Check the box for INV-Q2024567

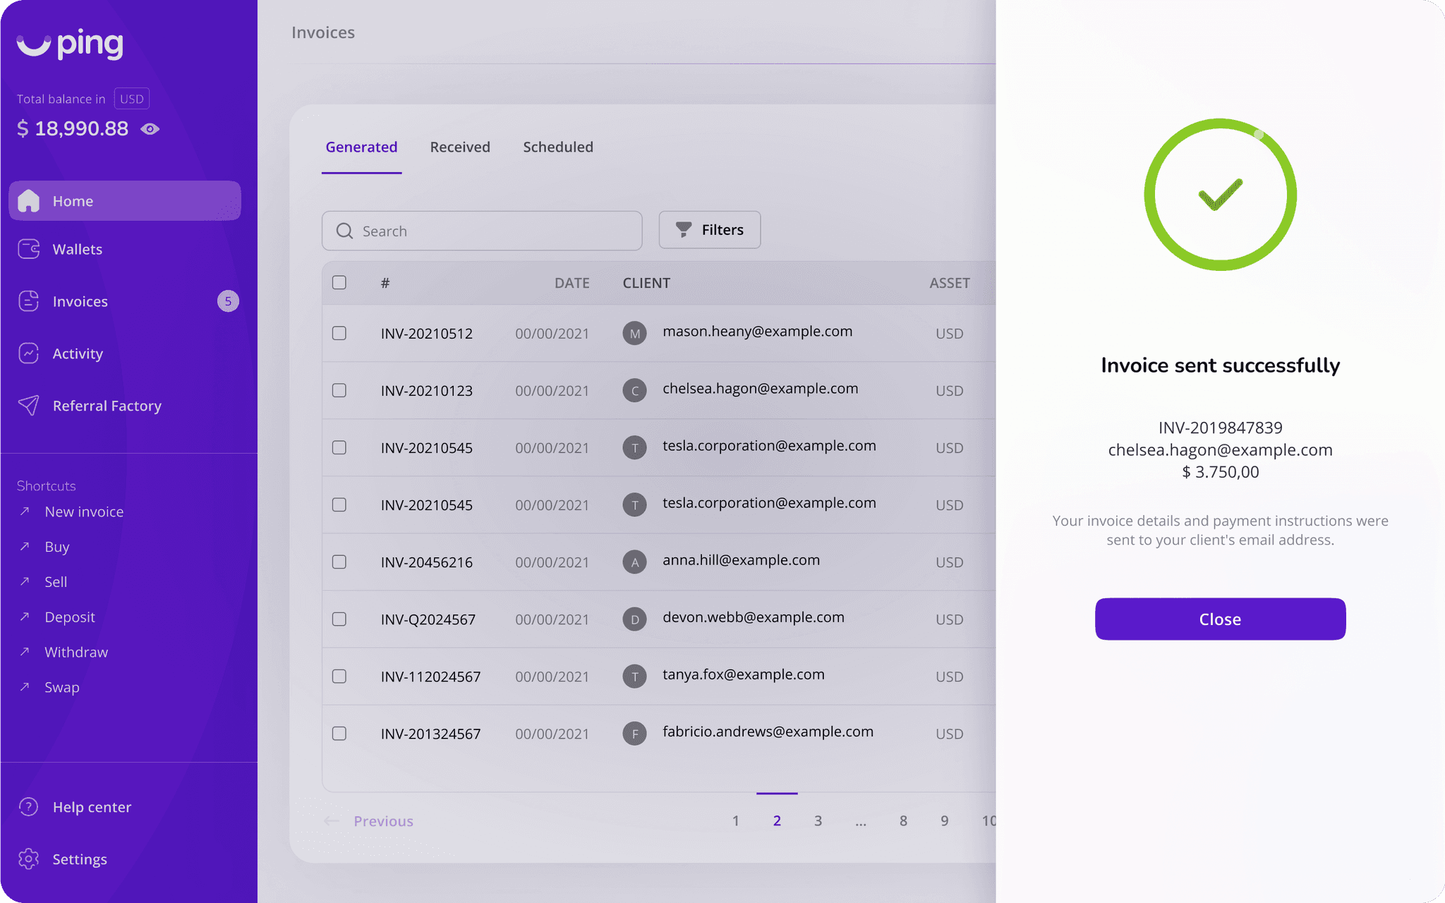(339, 619)
